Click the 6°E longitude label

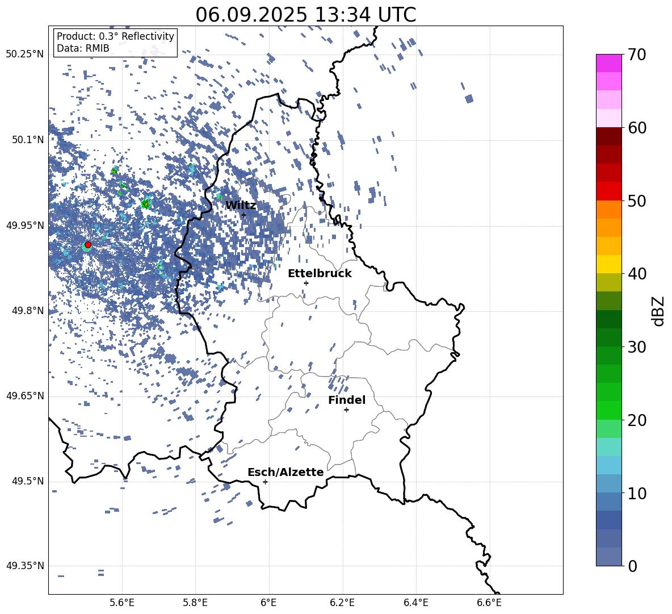[x=268, y=603]
